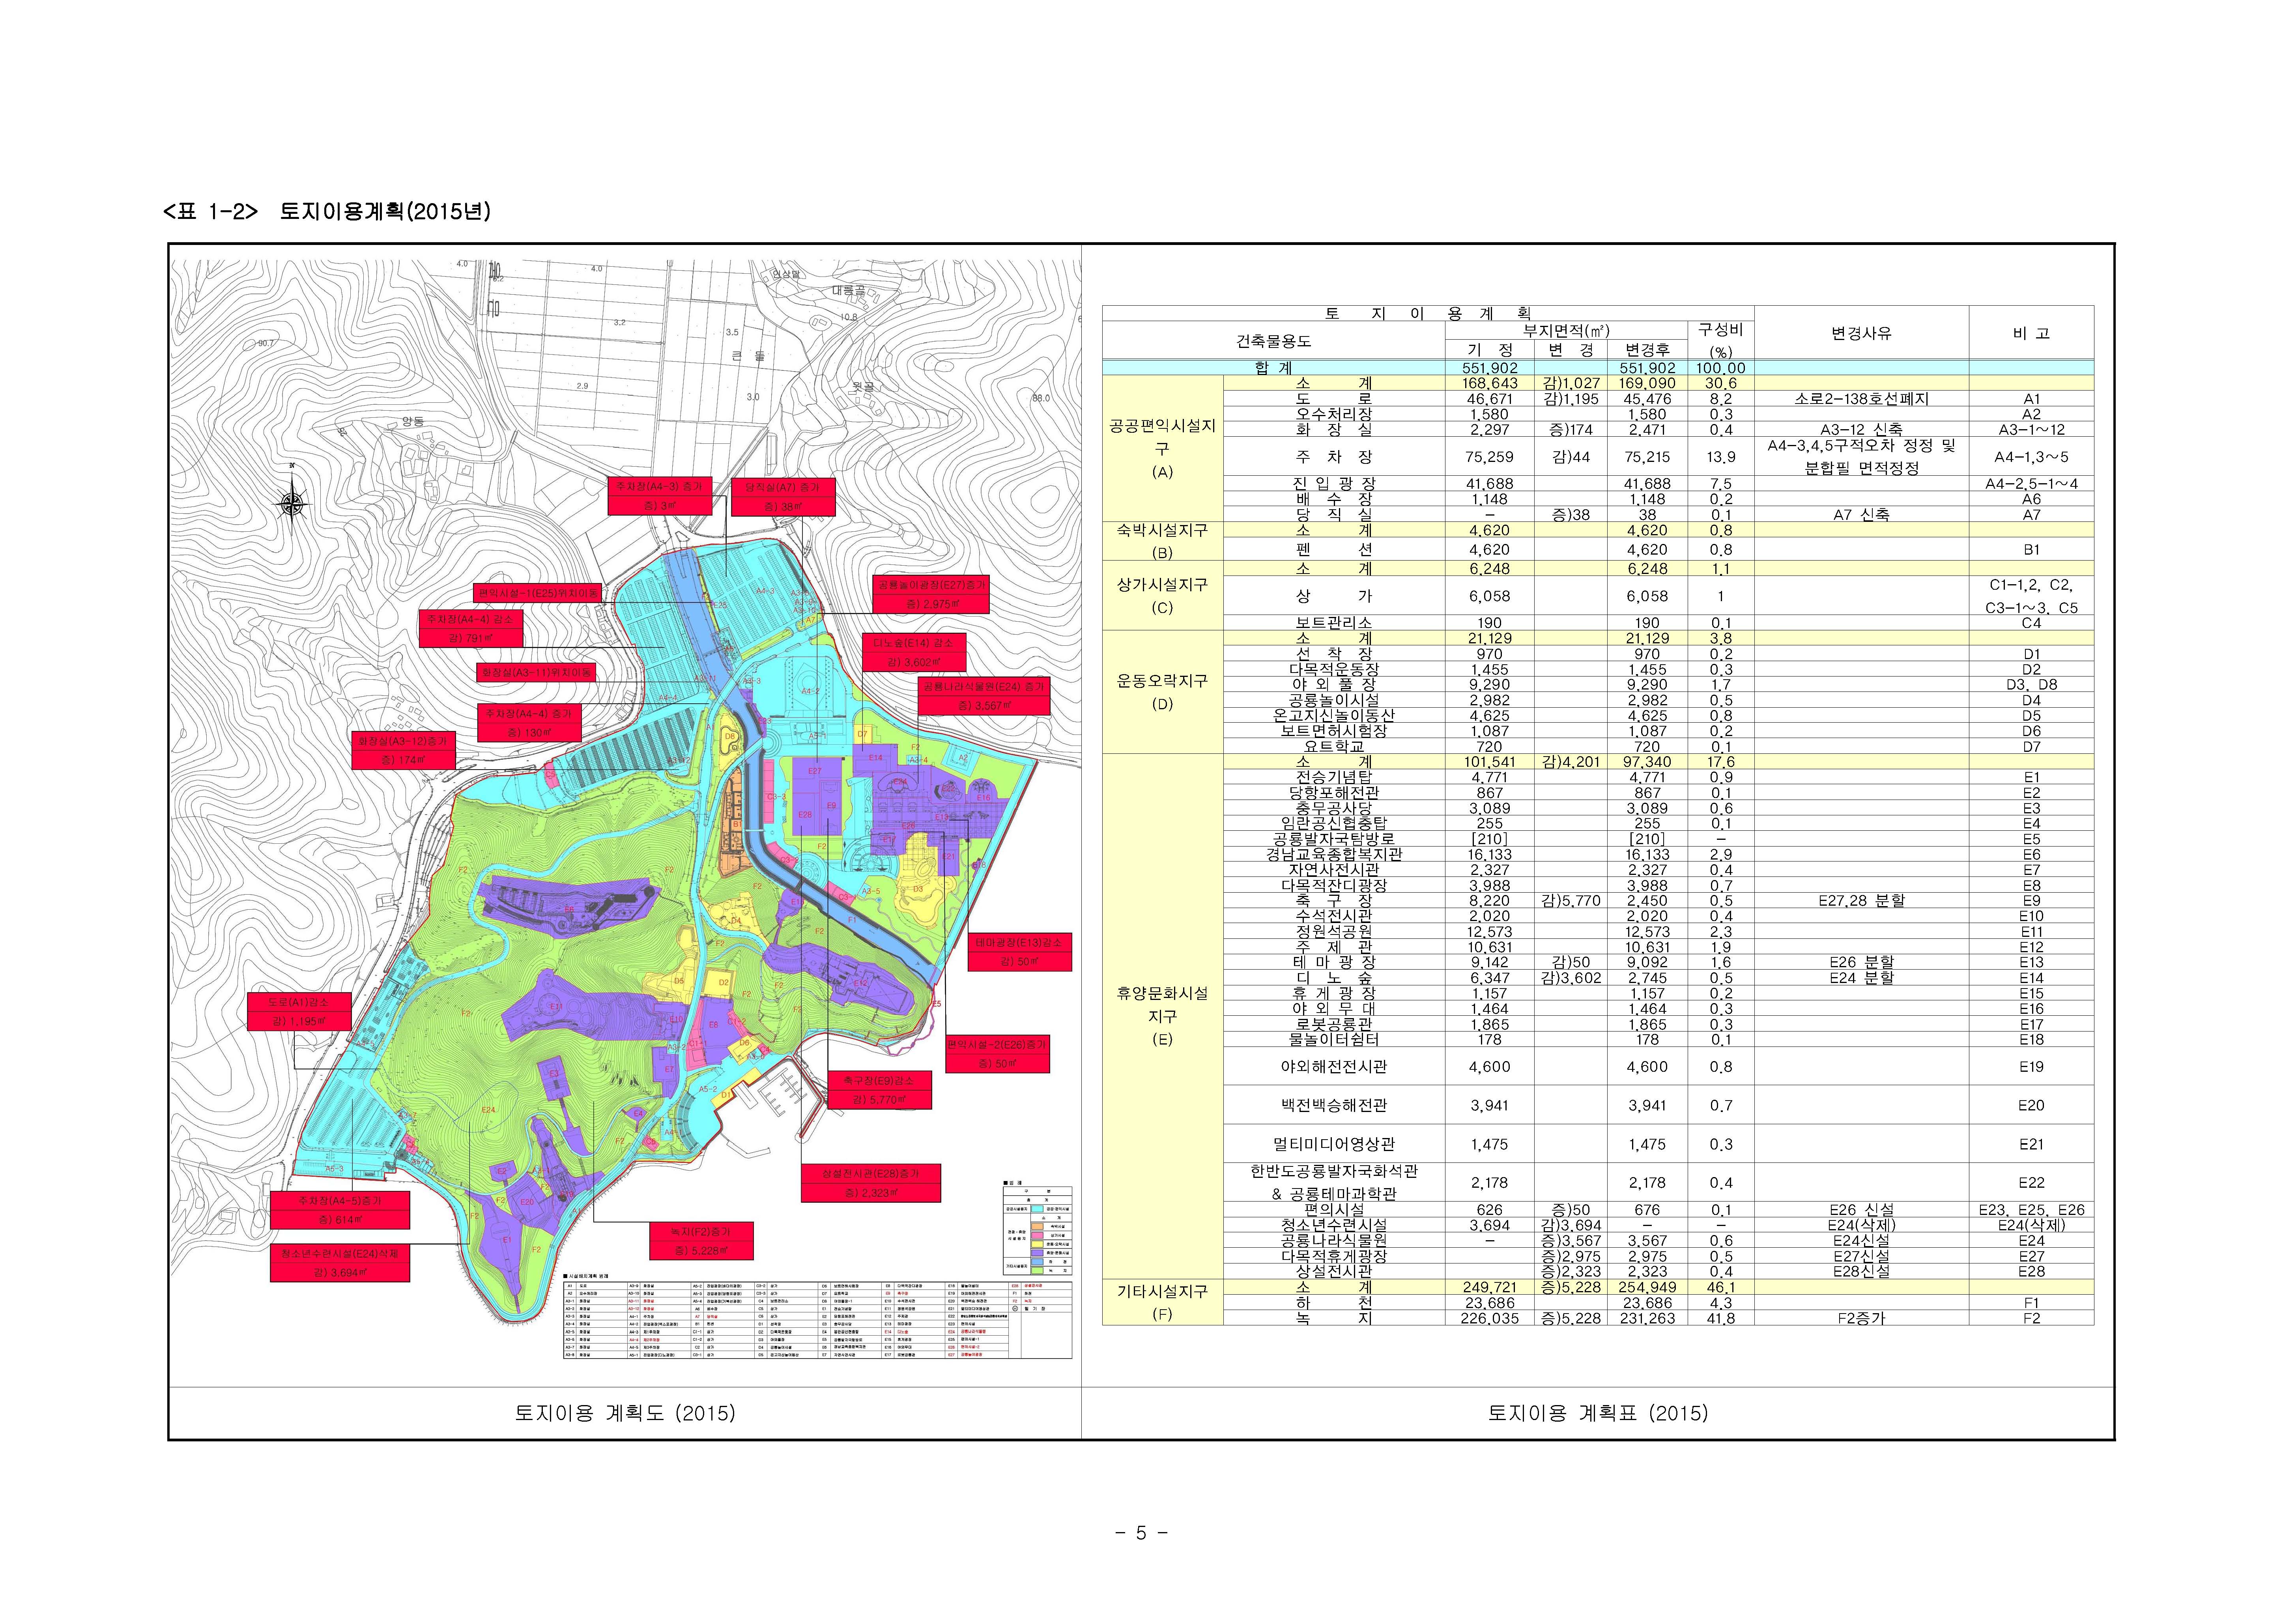The image size is (2283, 1624).
Task: Click the A3-12 신축 reason cell
Action: 1861,430
